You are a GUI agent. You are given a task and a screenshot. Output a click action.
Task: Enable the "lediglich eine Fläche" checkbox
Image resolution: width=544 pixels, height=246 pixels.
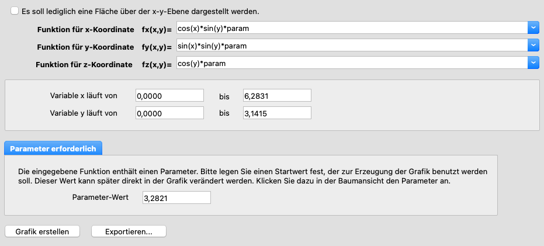(x=15, y=11)
